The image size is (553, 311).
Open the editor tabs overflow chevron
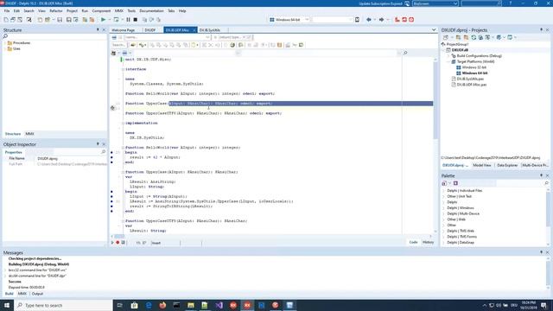point(434,30)
